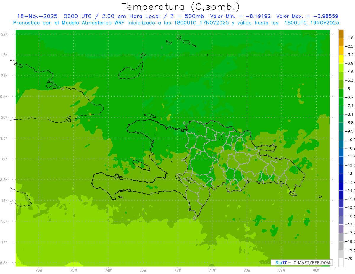Select the bright yellow swatch in the color legend
The image size is (355, 274).
(x=341, y=59)
